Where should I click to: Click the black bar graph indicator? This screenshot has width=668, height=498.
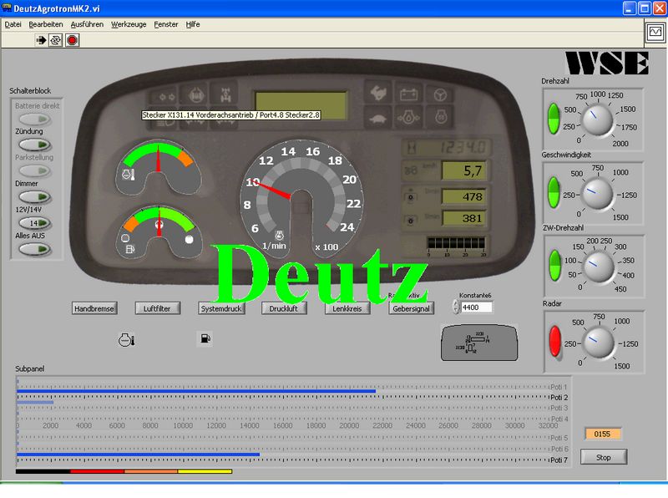point(456,243)
